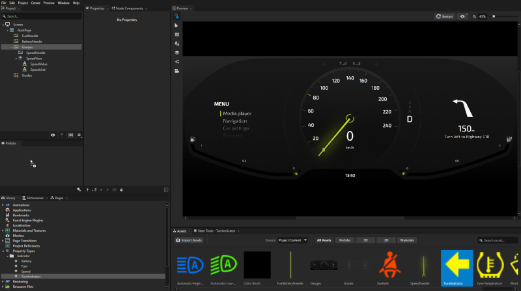Click the grid layout tool in Preview toolbar
Image resolution: width=521 pixels, height=291 pixels.
coord(176,34)
